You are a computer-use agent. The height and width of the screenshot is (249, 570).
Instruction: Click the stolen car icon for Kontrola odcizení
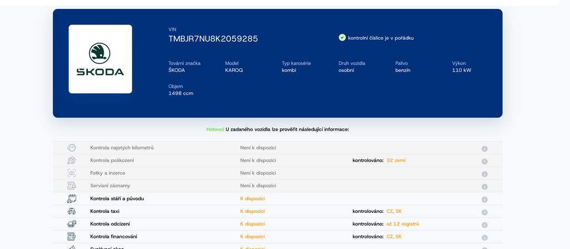(72, 224)
